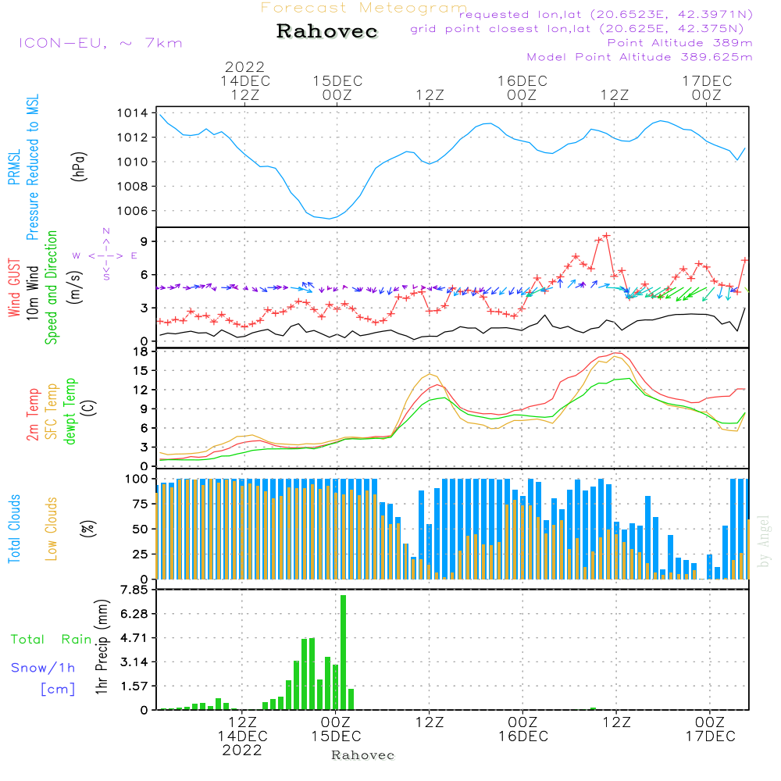Click the red Wind GUST legend label

(x=14, y=288)
